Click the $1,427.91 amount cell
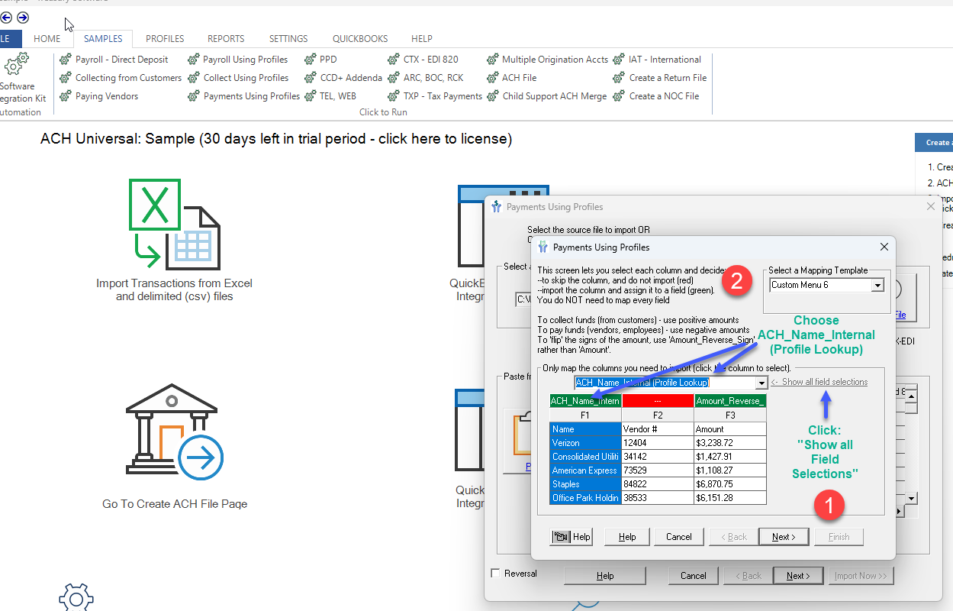 730,457
